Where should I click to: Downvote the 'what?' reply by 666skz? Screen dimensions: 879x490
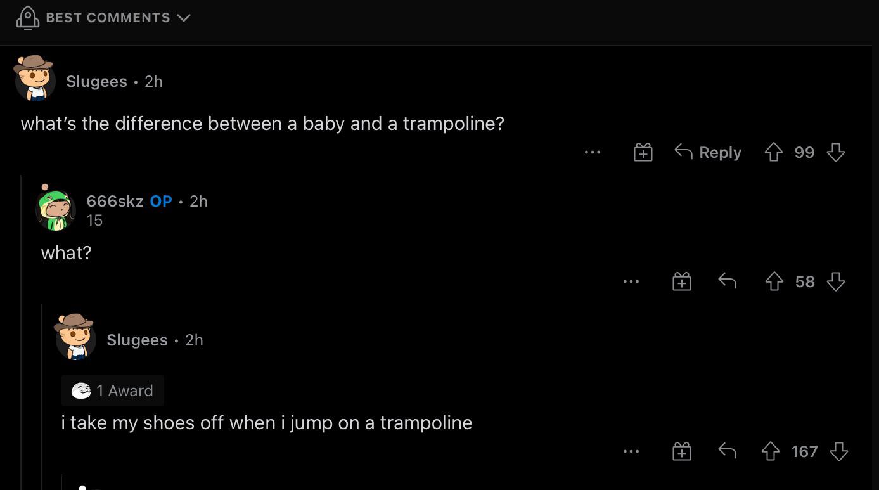point(836,281)
